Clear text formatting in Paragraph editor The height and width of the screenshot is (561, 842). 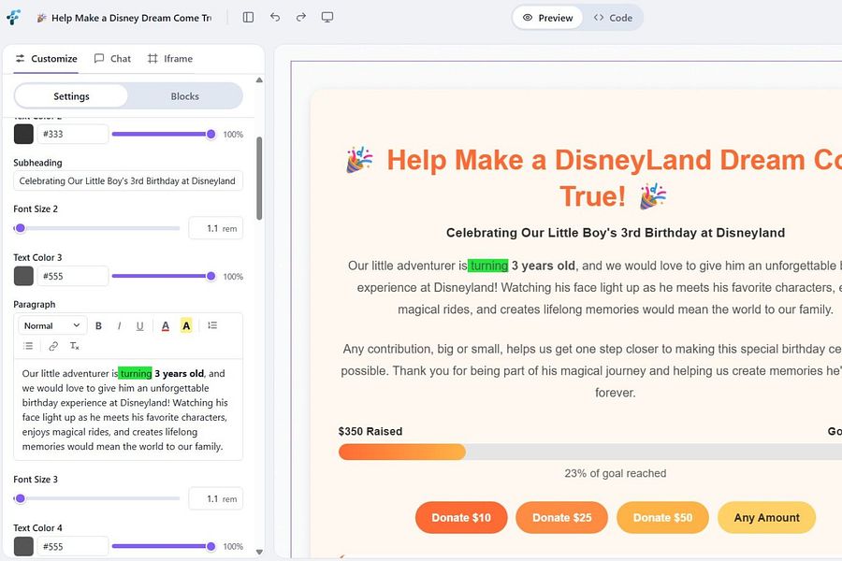tap(74, 346)
